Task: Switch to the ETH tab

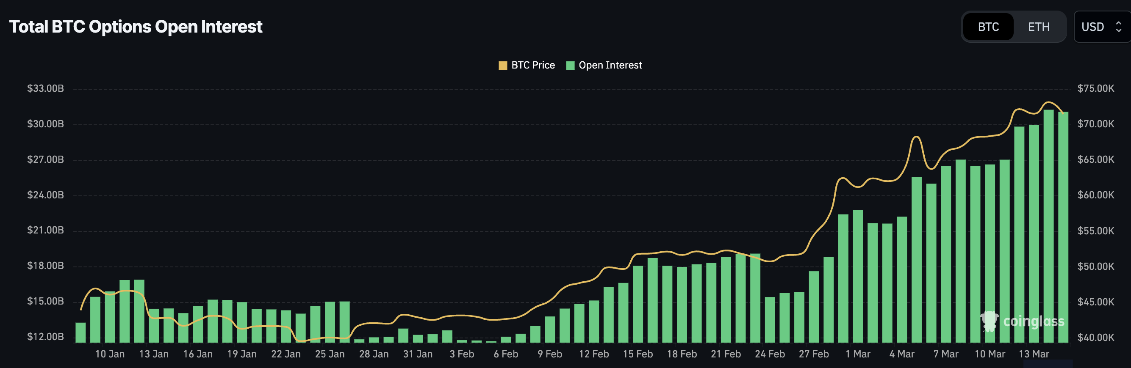Action: tap(1038, 27)
